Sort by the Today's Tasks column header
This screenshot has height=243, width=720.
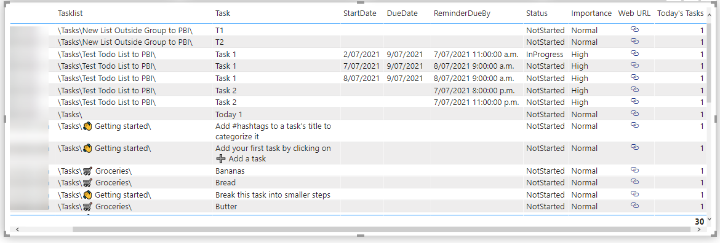(680, 13)
